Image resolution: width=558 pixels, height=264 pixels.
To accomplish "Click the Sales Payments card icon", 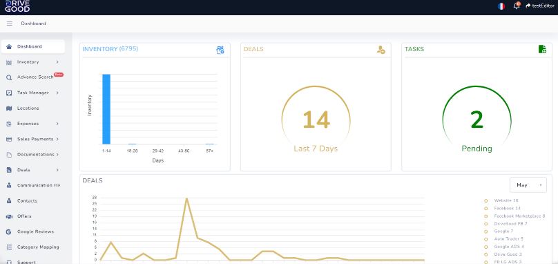I will click(x=9, y=139).
